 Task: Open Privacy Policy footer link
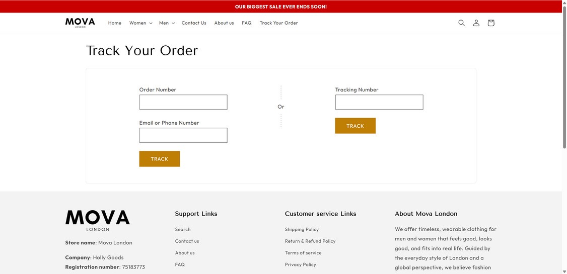pyautogui.click(x=301, y=264)
